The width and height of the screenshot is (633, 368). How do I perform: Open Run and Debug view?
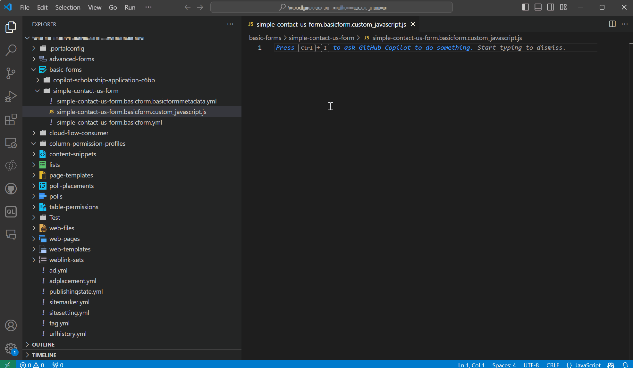pyautogui.click(x=11, y=96)
